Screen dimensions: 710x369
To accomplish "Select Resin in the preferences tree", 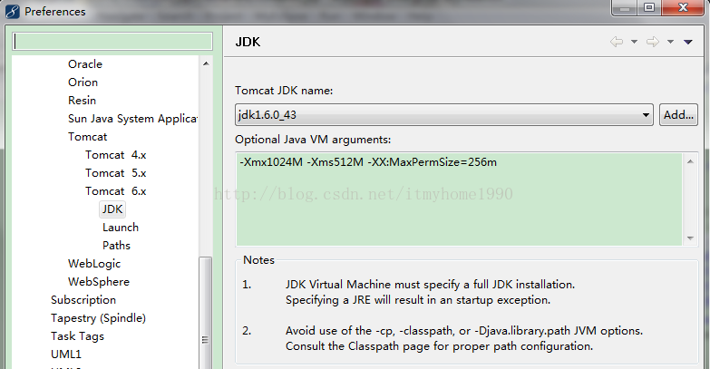I will pyautogui.click(x=82, y=101).
